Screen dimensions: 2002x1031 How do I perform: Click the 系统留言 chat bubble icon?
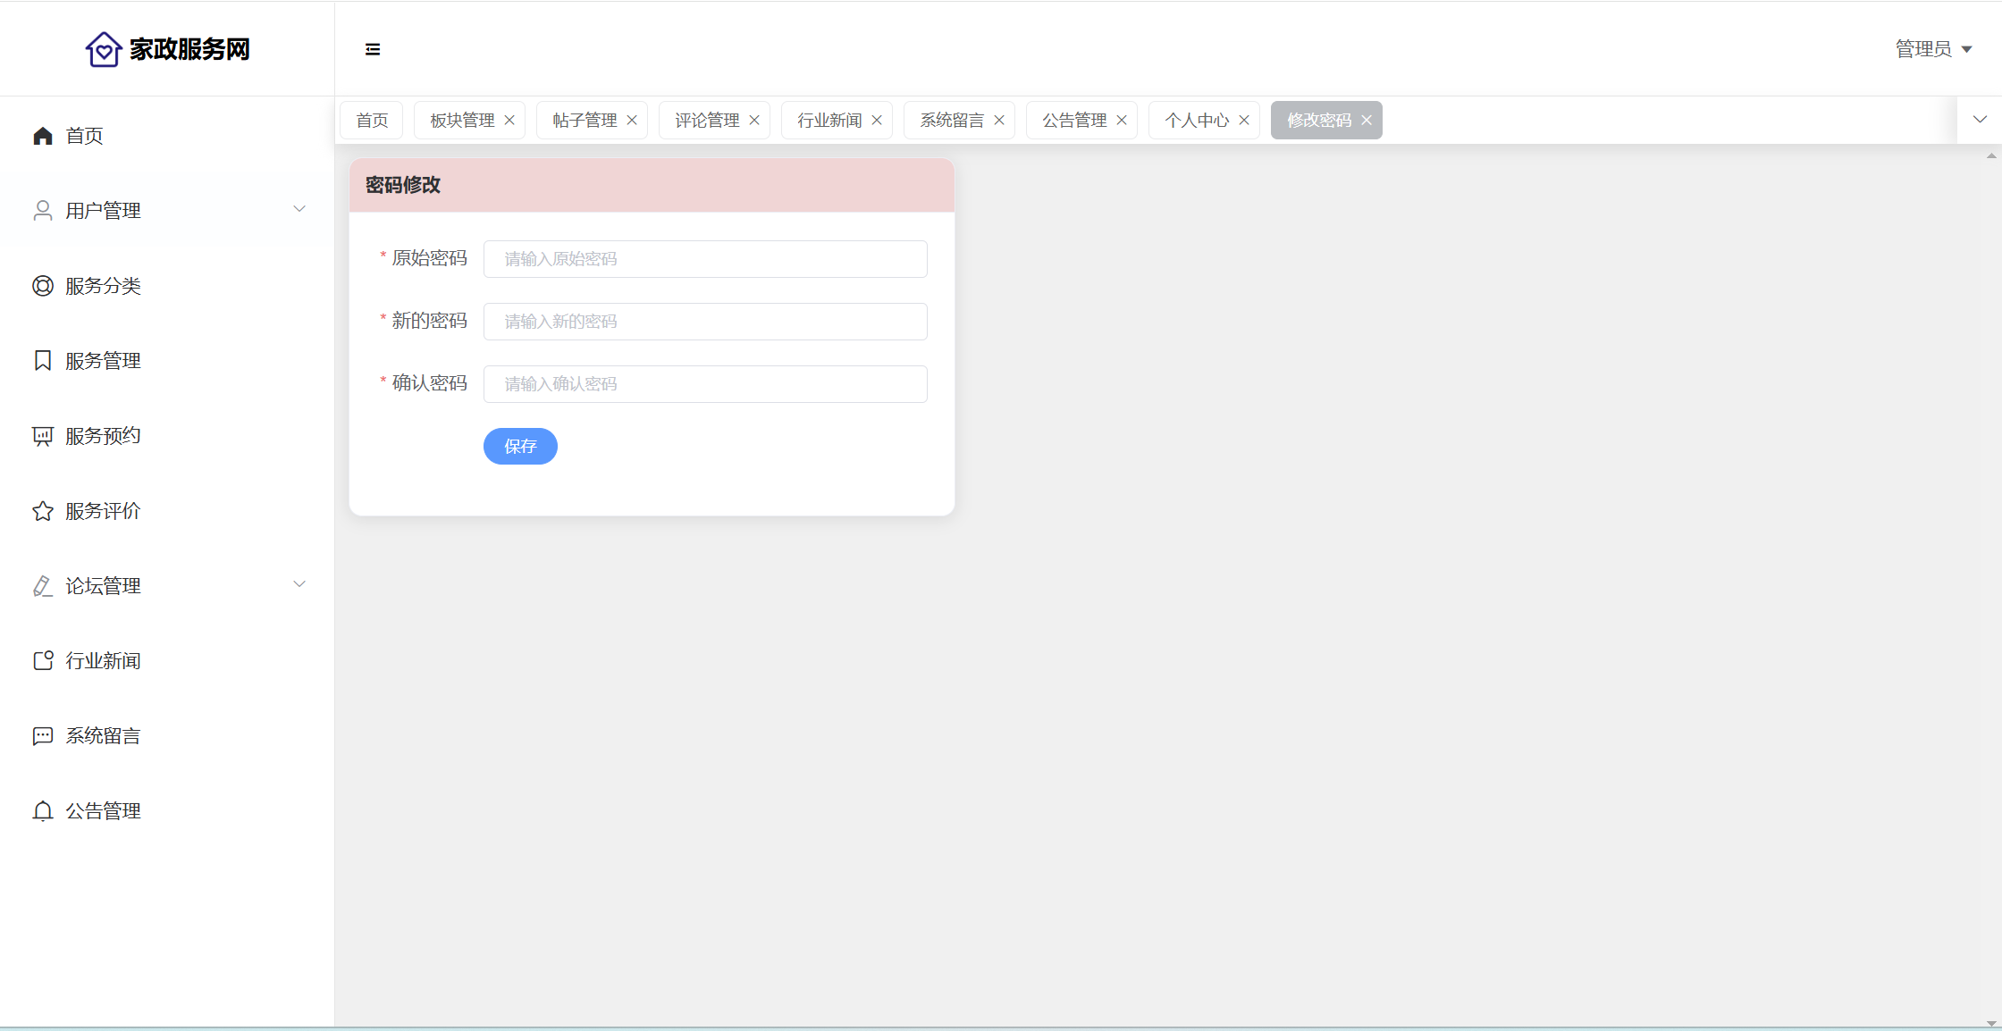tap(43, 736)
